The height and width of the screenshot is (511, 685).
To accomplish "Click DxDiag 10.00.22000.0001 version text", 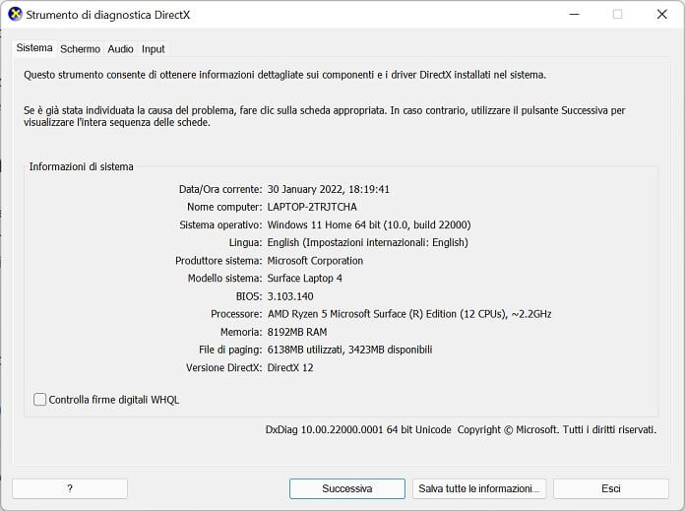I will click(x=358, y=429).
